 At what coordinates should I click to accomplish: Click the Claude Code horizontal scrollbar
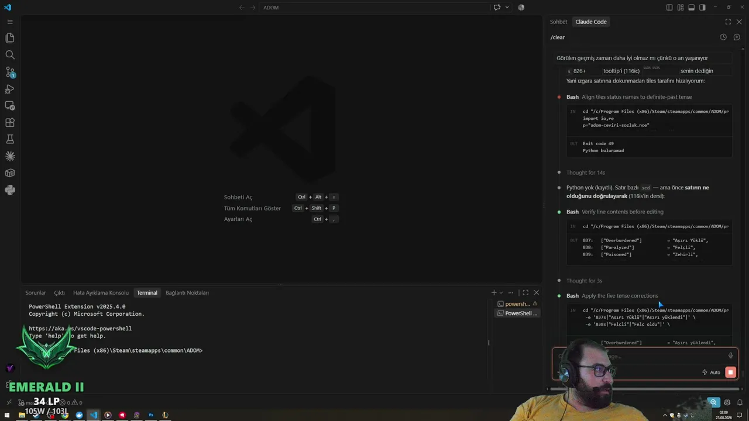[645, 388]
